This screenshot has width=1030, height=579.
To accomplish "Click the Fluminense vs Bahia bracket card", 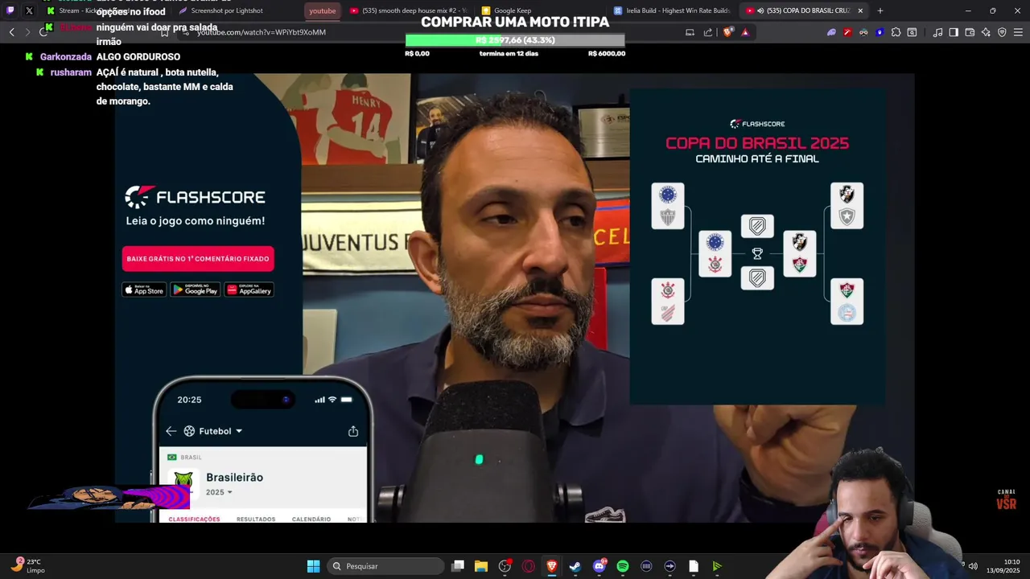I will point(847,302).
